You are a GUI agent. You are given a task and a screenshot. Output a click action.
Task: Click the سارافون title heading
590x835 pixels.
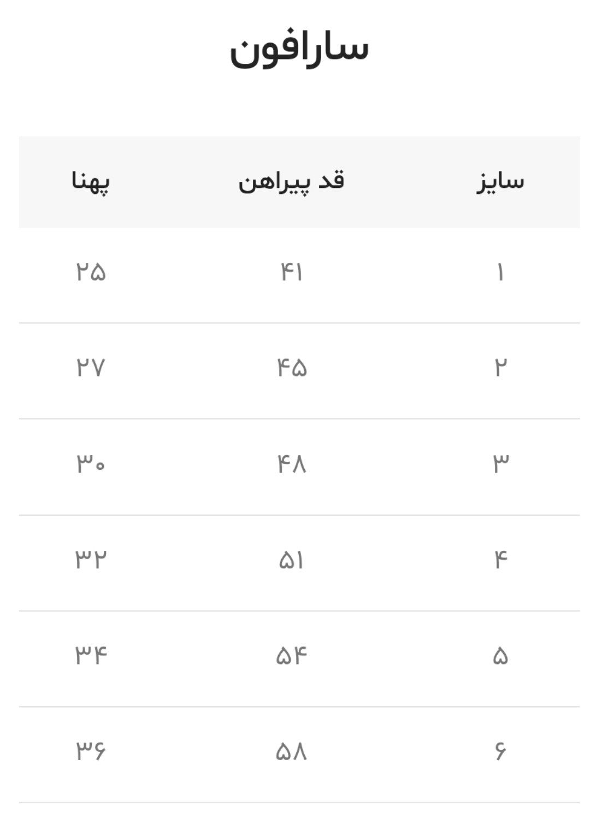pos(299,49)
